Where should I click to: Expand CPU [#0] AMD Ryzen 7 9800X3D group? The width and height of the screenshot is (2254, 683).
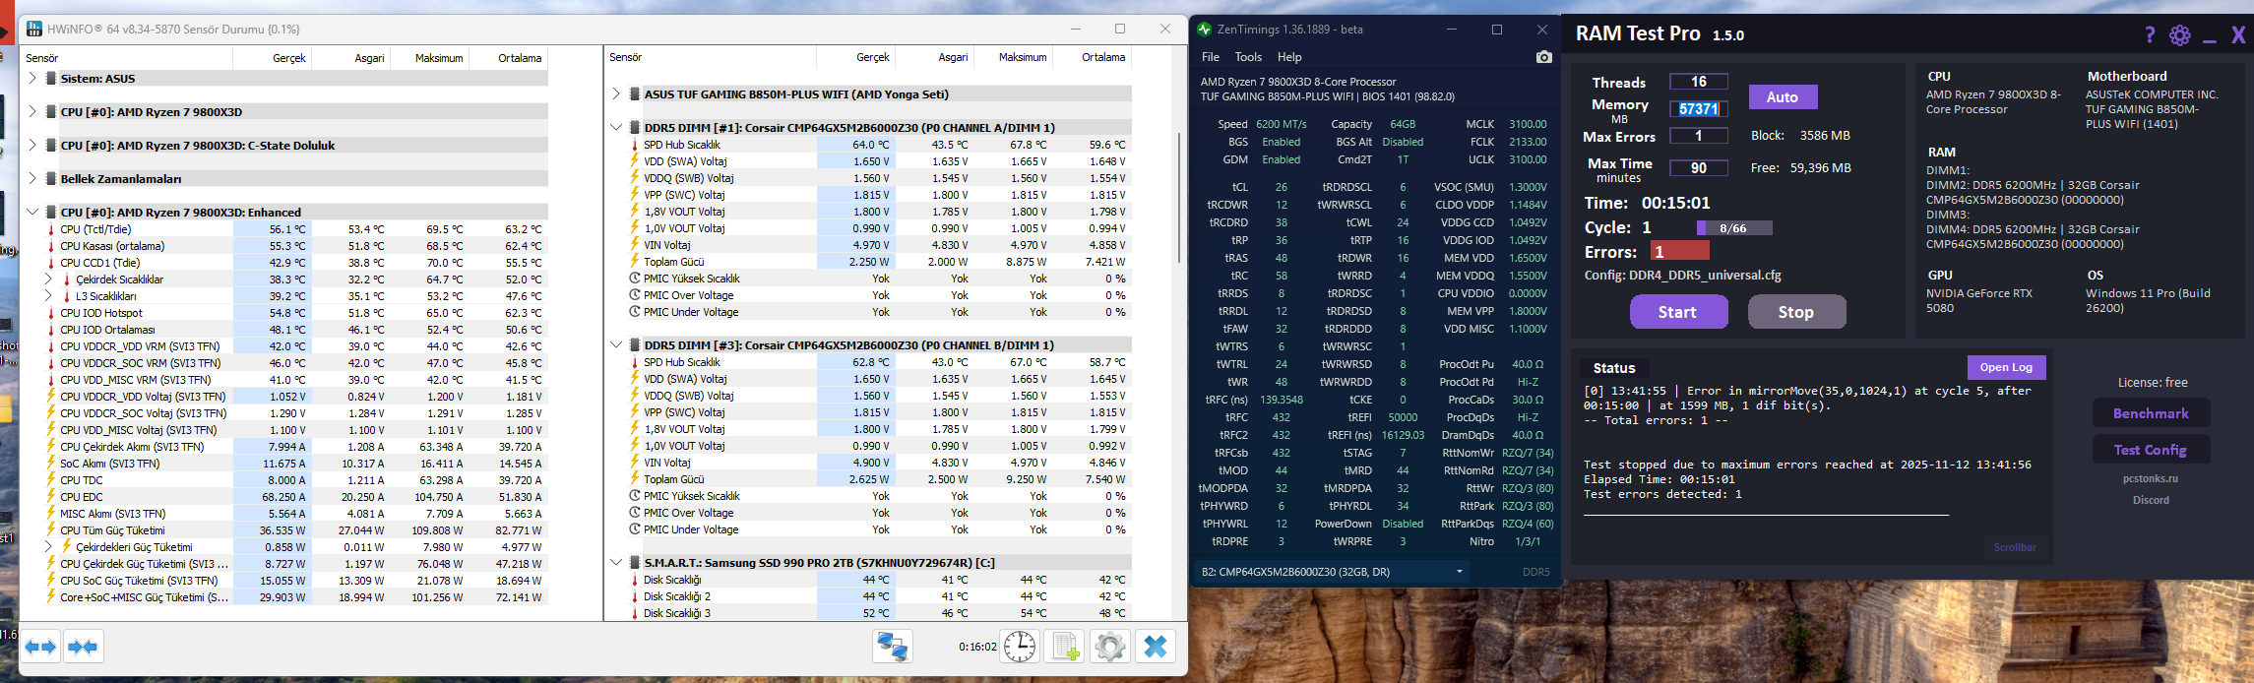click(32, 111)
